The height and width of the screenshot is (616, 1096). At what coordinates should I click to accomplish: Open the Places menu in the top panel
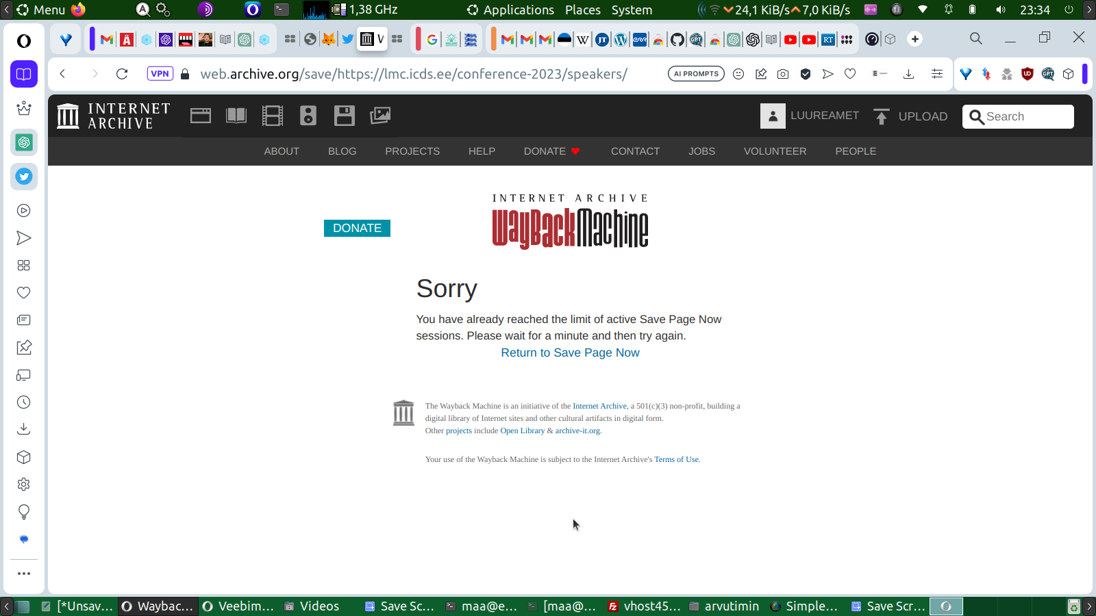coord(583,10)
